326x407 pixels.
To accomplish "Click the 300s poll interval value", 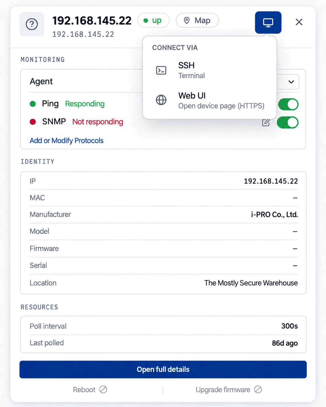I will 289,326.
